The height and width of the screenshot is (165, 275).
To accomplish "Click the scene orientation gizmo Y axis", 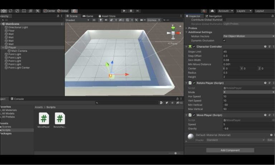I will 173,28.
